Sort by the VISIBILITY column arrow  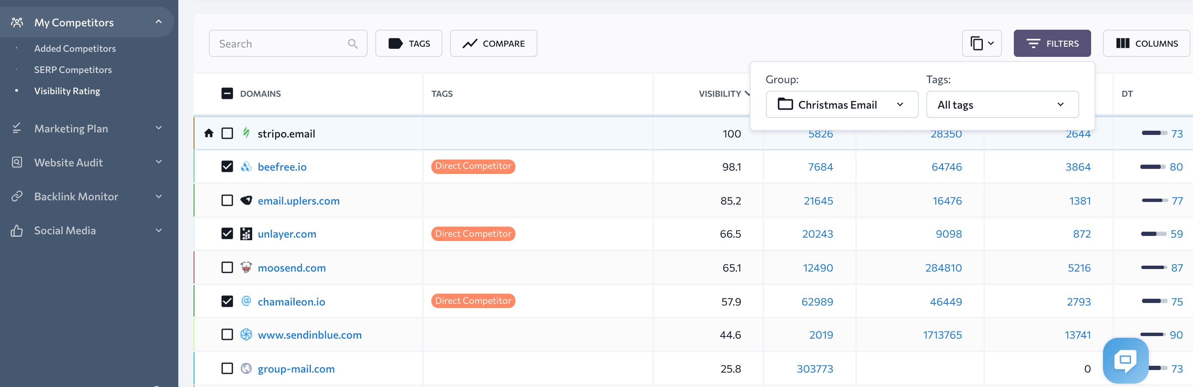747,93
